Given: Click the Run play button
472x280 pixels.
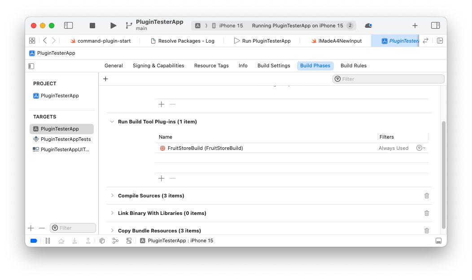Looking at the screenshot, I should pyautogui.click(x=113, y=26).
